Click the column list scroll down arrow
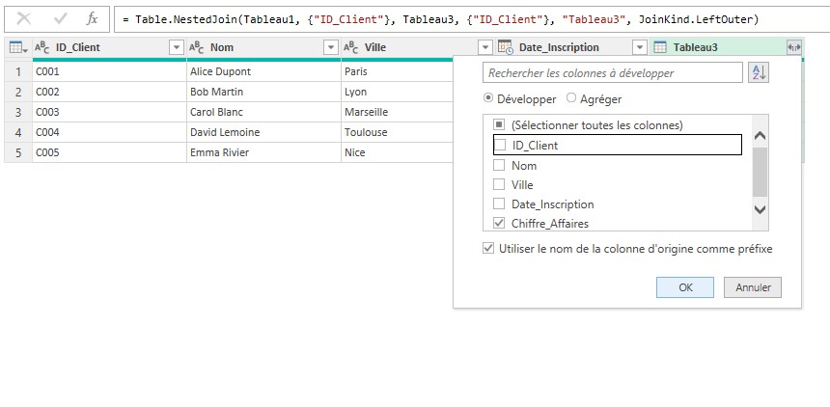 (760, 208)
